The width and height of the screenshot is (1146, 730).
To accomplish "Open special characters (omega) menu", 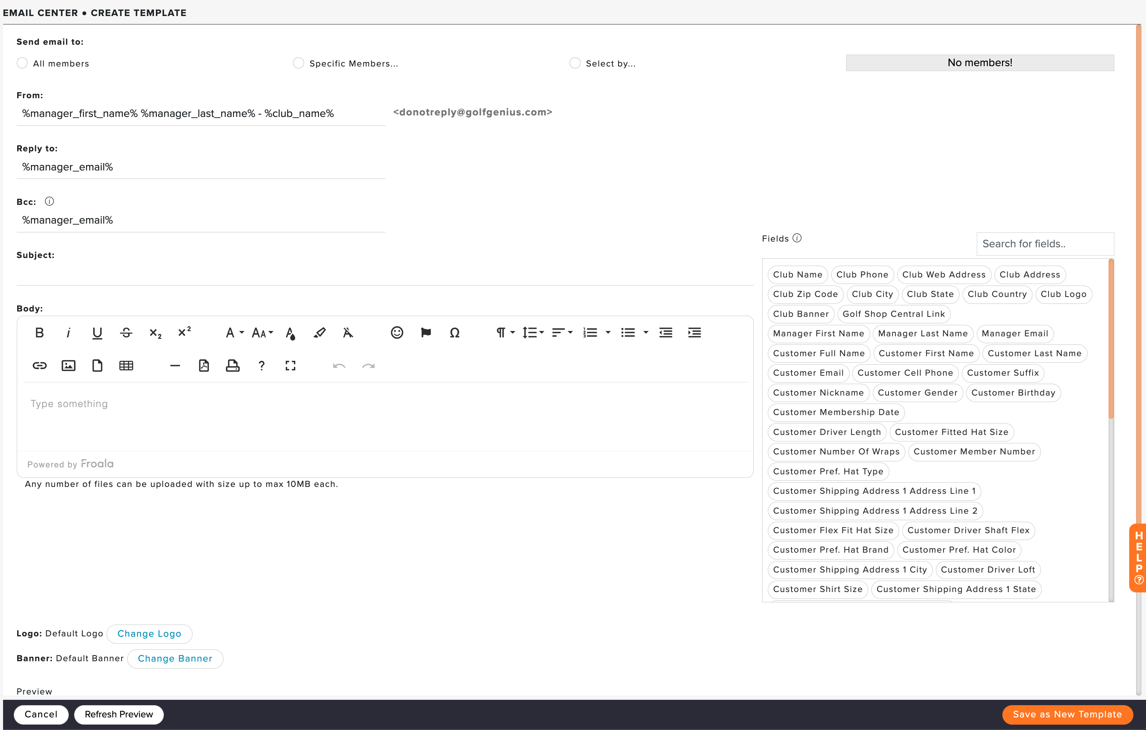I will [x=455, y=333].
